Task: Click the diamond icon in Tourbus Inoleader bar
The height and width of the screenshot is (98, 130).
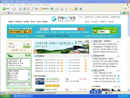Action: coord(29,84)
